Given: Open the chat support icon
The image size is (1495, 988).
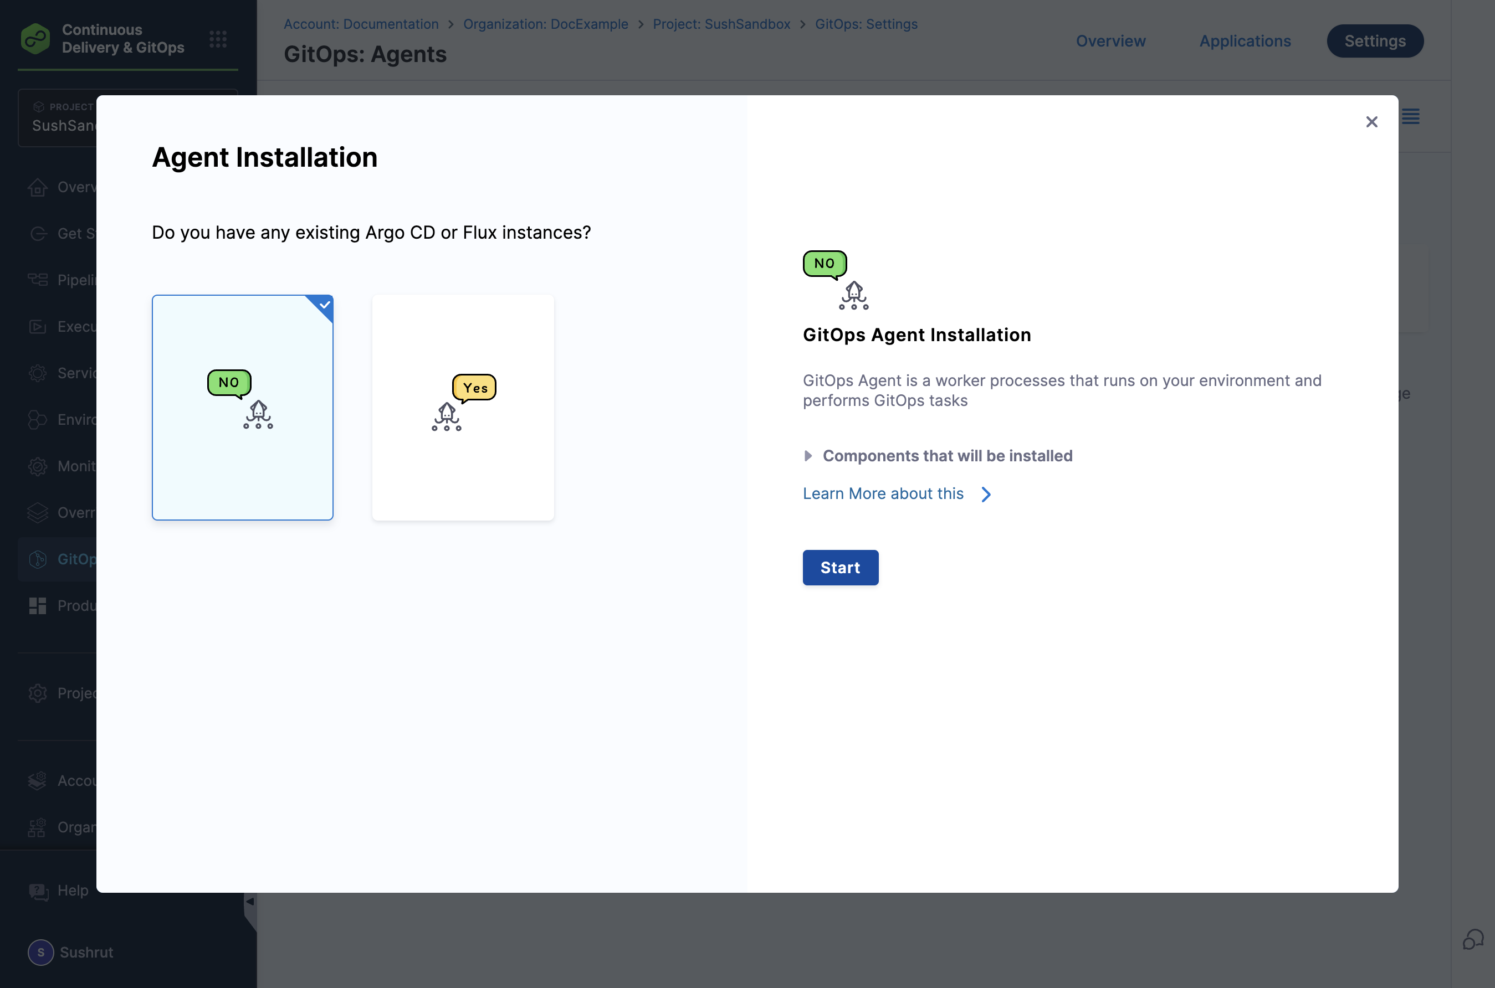Looking at the screenshot, I should coord(1473,939).
